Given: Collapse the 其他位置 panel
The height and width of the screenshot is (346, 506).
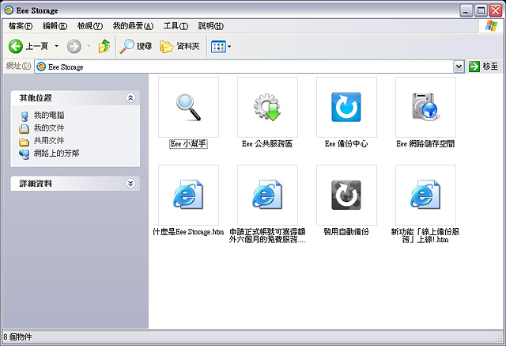Looking at the screenshot, I should (x=130, y=98).
